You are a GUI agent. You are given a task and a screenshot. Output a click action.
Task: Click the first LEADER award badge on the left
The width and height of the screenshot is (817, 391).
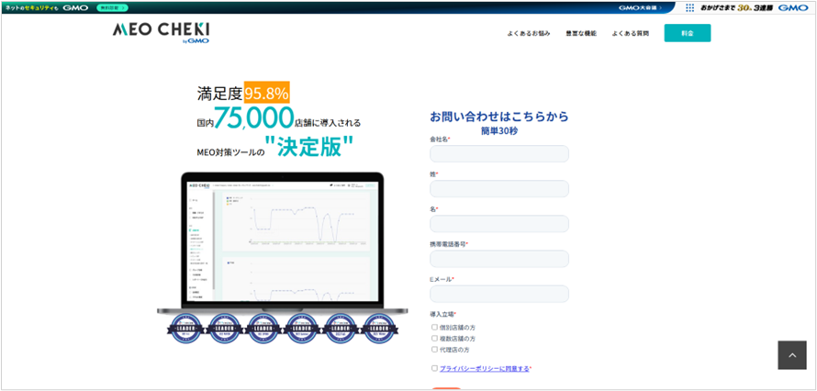pos(185,330)
